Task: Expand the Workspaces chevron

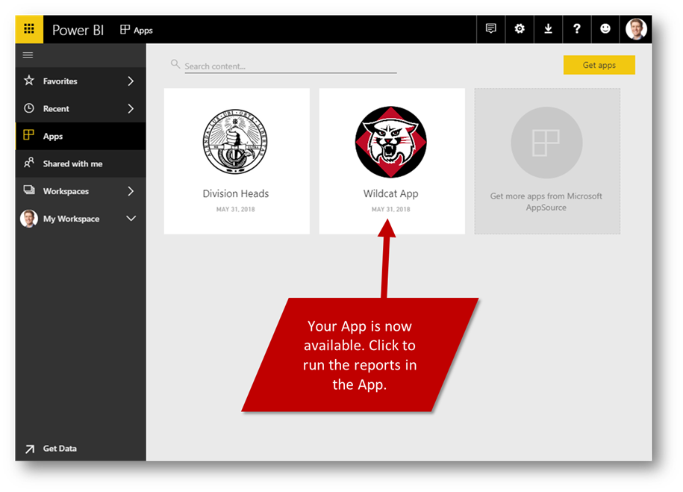Action: click(131, 191)
